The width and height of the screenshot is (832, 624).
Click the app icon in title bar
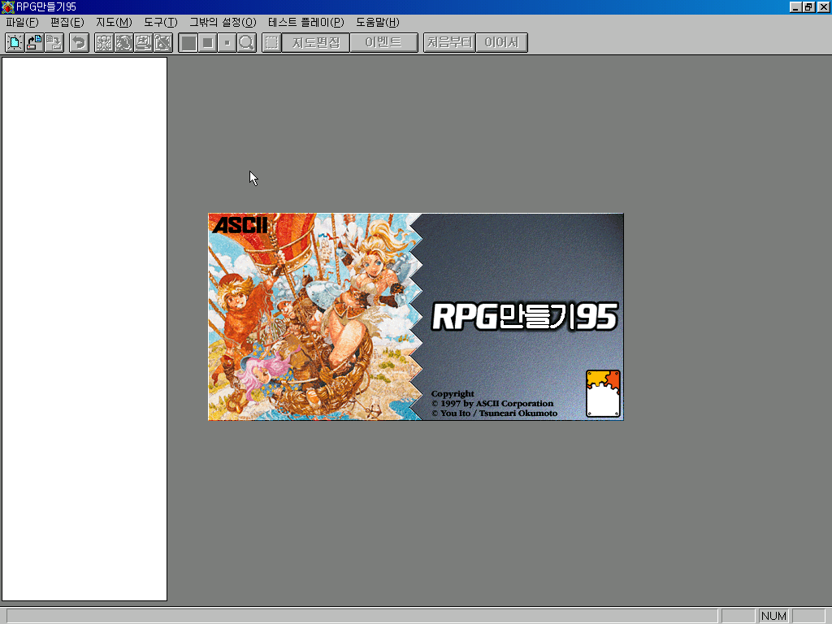click(7, 6)
